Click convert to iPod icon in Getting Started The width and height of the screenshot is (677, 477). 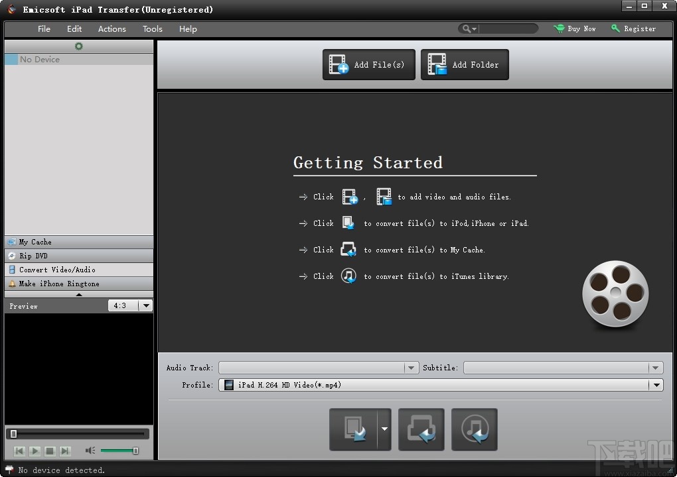pyautogui.click(x=348, y=223)
